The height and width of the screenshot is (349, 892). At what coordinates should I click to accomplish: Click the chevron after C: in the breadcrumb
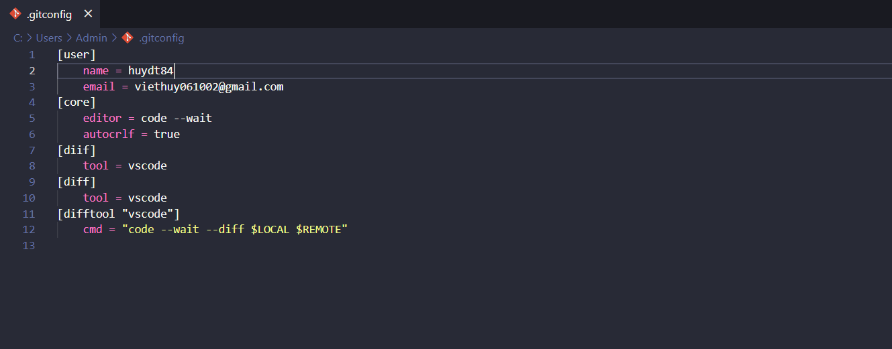[x=30, y=38]
